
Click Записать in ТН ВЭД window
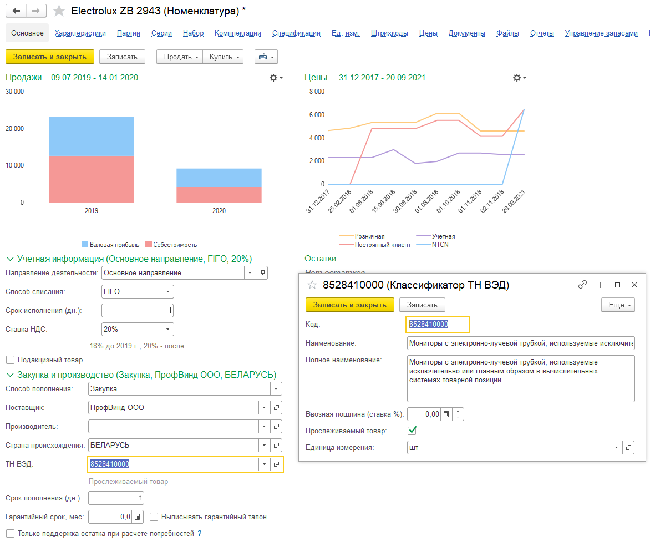422,305
